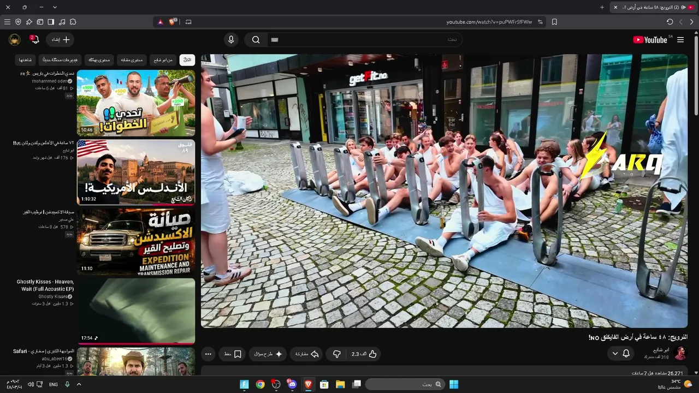Select the محتوى مشابه chip
Screen dimensions: 699x393
point(132,59)
